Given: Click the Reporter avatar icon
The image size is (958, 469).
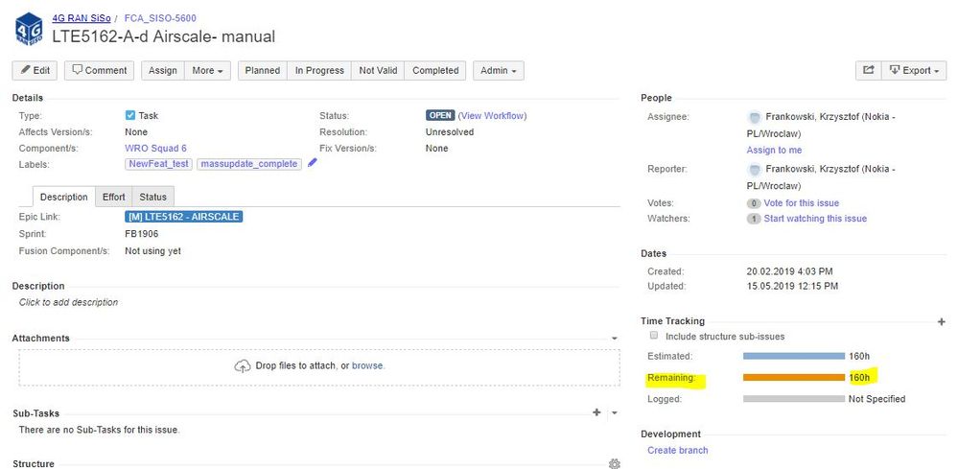Looking at the screenshot, I should point(755,169).
